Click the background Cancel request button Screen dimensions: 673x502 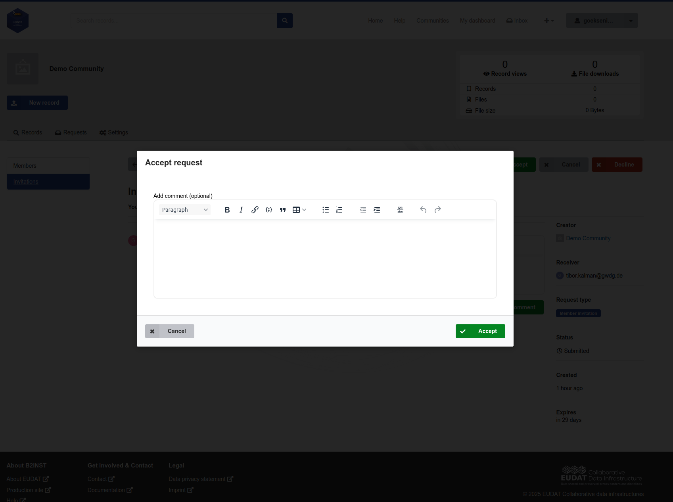(x=564, y=165)
